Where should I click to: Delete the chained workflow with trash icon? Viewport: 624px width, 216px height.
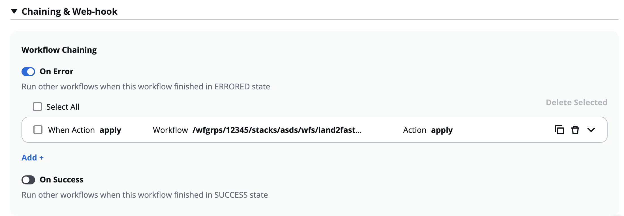click(575, 130)
